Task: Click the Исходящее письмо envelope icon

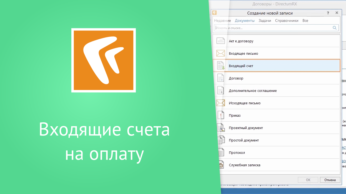Action: click(221, 103)
